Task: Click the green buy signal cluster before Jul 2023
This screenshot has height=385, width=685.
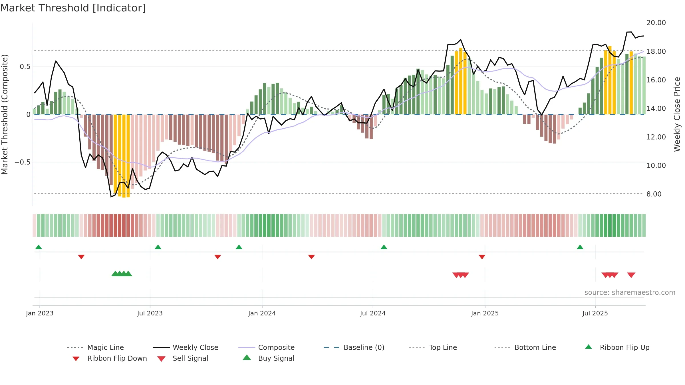Action: pyautogui.click(x=122, y=273)
